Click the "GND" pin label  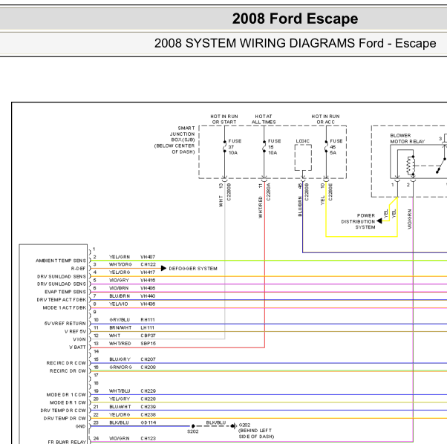81,426
